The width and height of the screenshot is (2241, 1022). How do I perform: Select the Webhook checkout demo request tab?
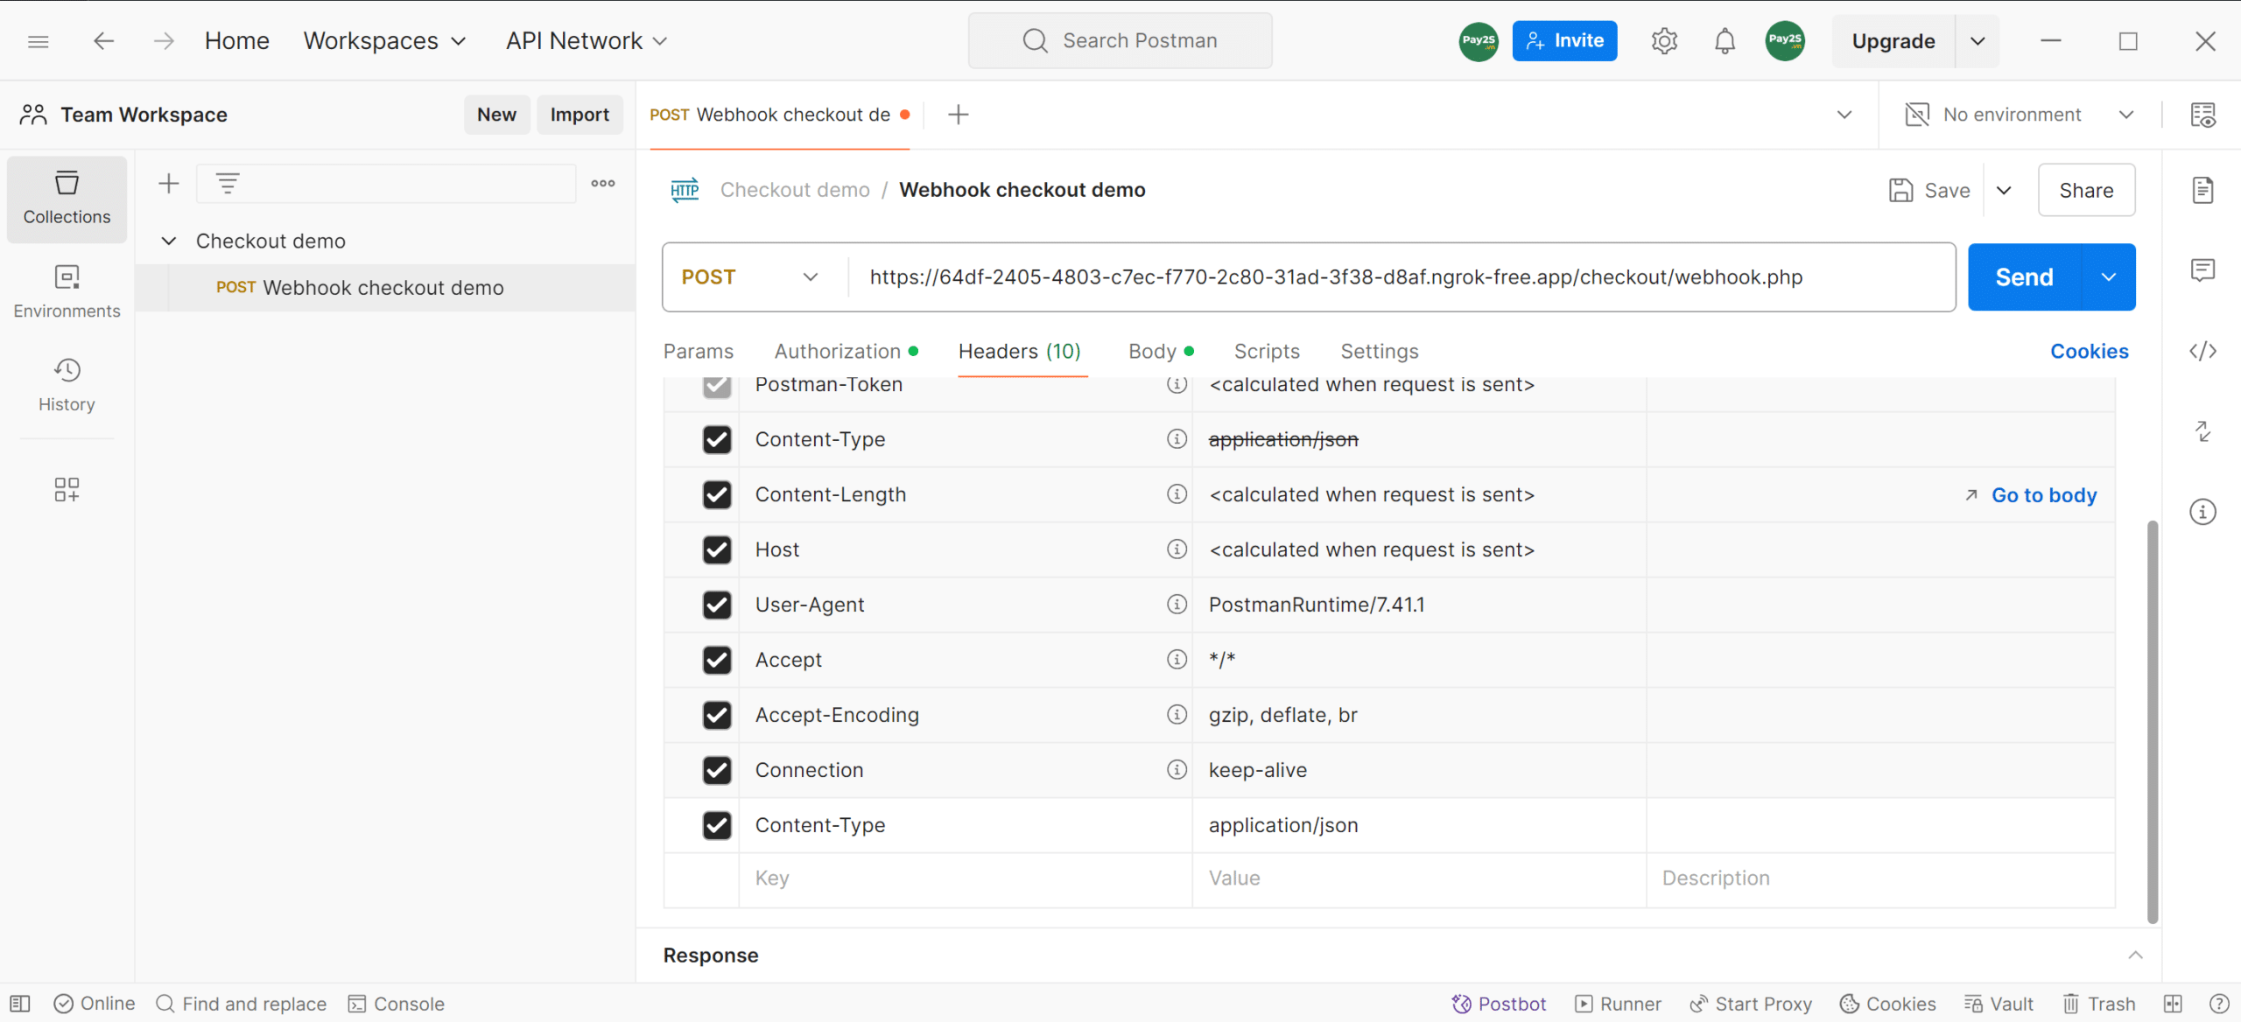779,115
